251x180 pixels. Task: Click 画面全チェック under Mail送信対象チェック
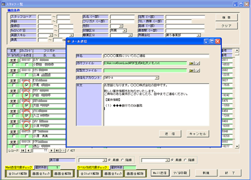tap(41, 173)
